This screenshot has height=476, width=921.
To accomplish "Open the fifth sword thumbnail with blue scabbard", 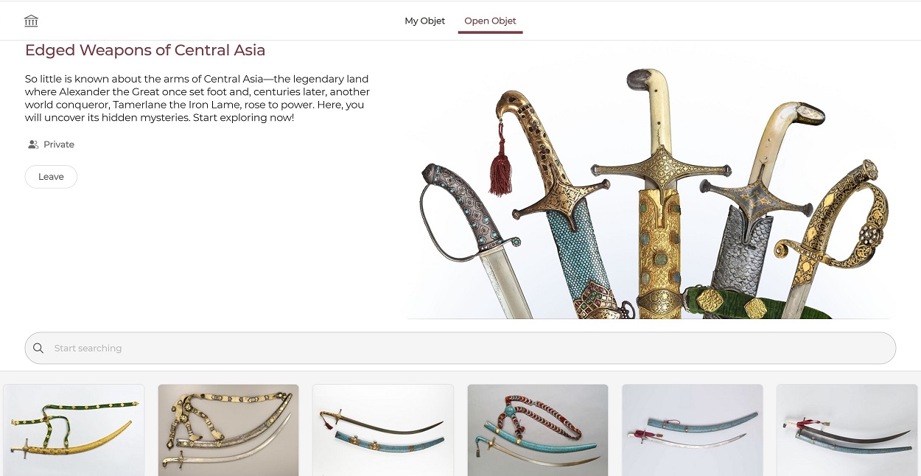I will pyautogui.click(x=693, y=430).
